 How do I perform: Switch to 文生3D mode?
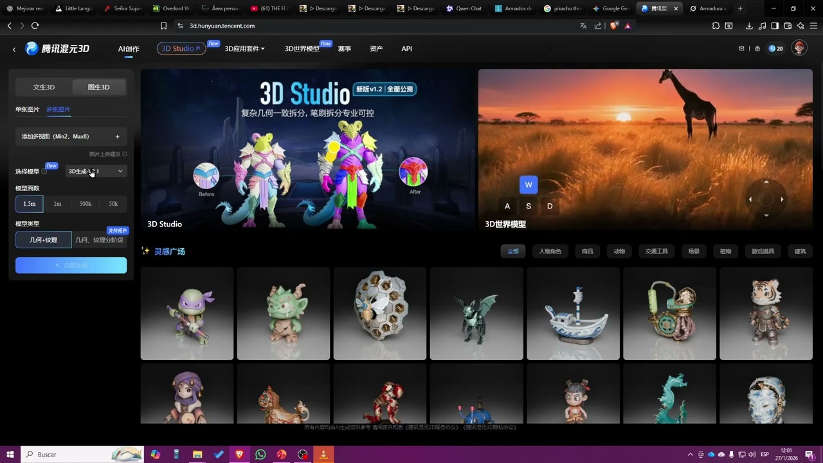coord(44,87)
